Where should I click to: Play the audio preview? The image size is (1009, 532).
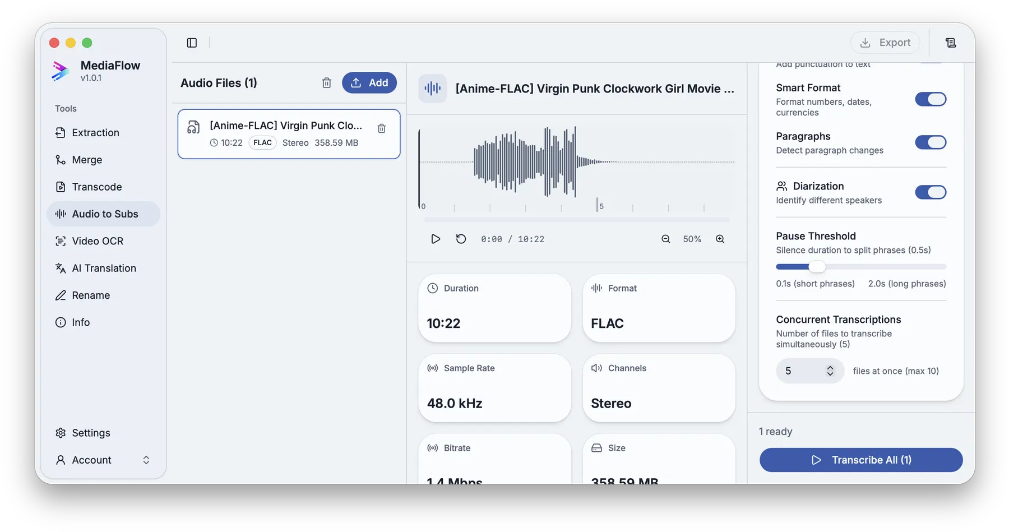tap(436, 239)
